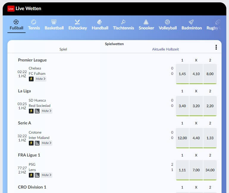Open the Serie A heading

[24, 123]
